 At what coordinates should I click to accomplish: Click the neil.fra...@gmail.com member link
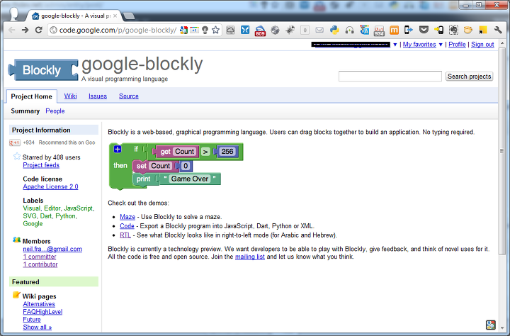coord(52,249)
